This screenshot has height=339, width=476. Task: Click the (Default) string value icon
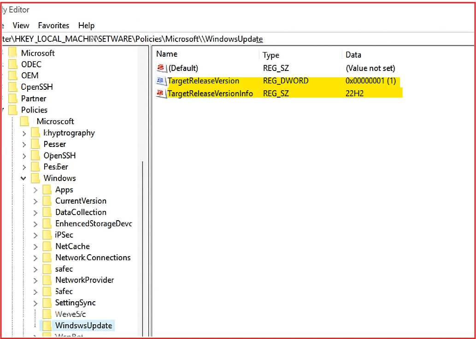click(161, 68)
